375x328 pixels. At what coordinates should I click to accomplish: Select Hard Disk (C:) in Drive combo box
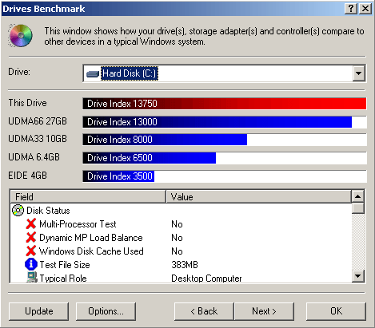tap(130, 73)
